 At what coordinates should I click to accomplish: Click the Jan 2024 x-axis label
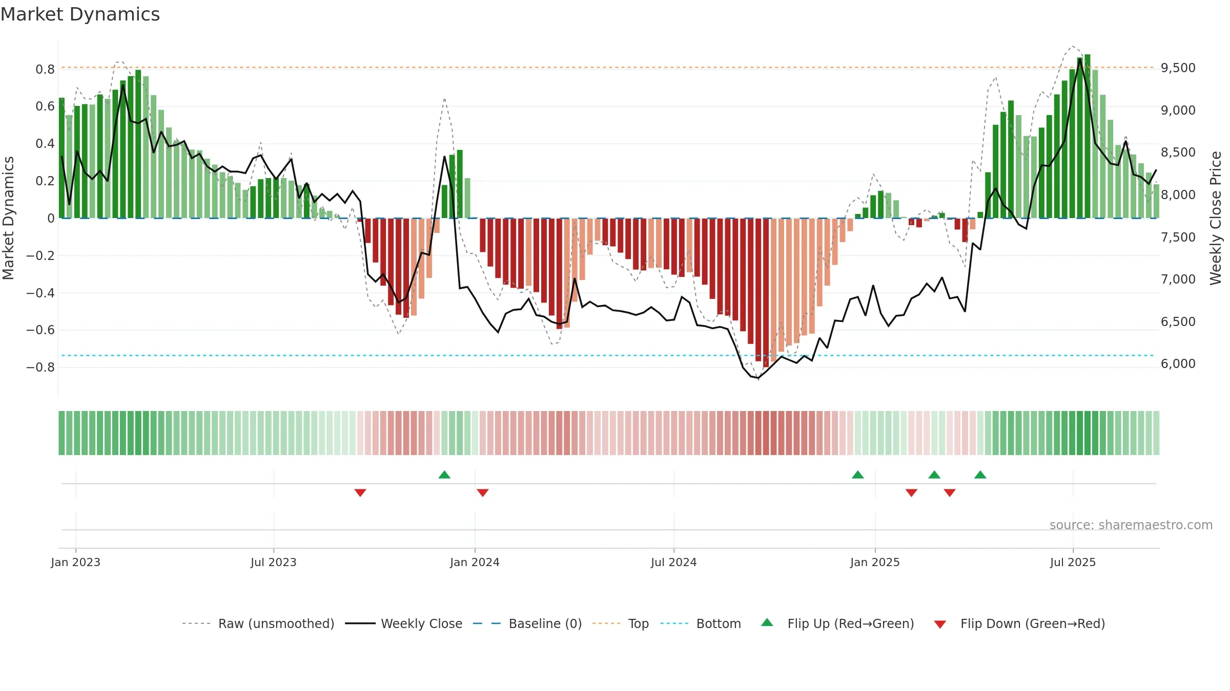[x=475, y=562]
